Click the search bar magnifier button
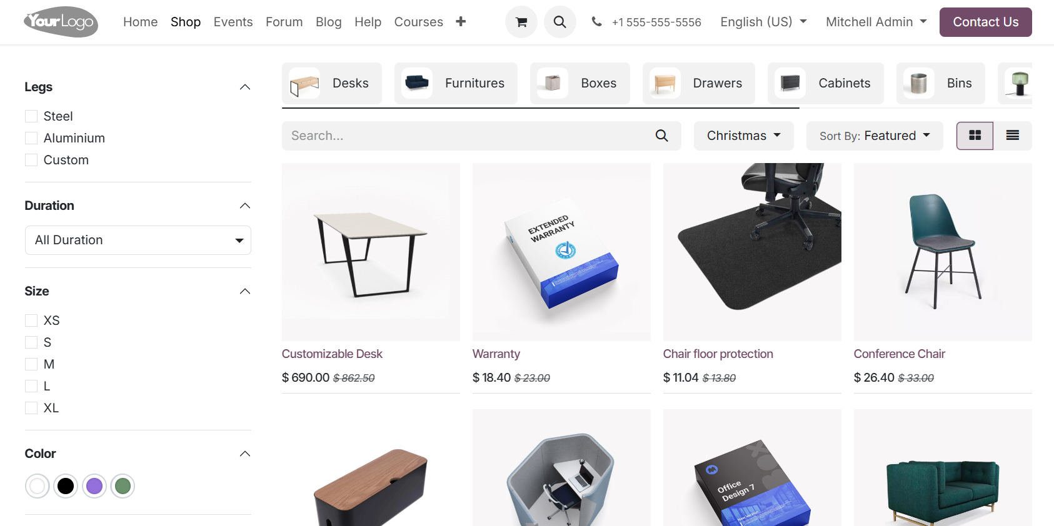The width and height of the screenshot is (1054, 526). (661, 136)
